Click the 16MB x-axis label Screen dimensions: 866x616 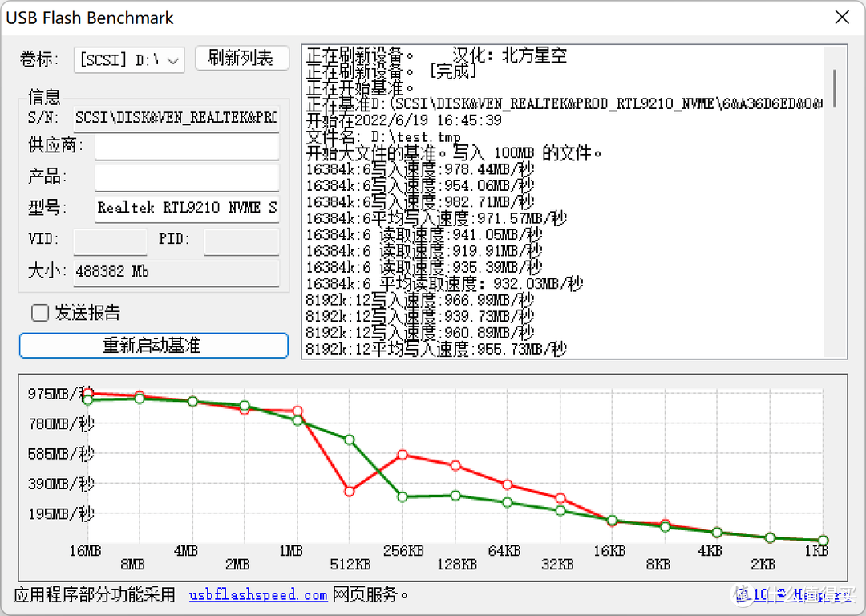[85, 551]
